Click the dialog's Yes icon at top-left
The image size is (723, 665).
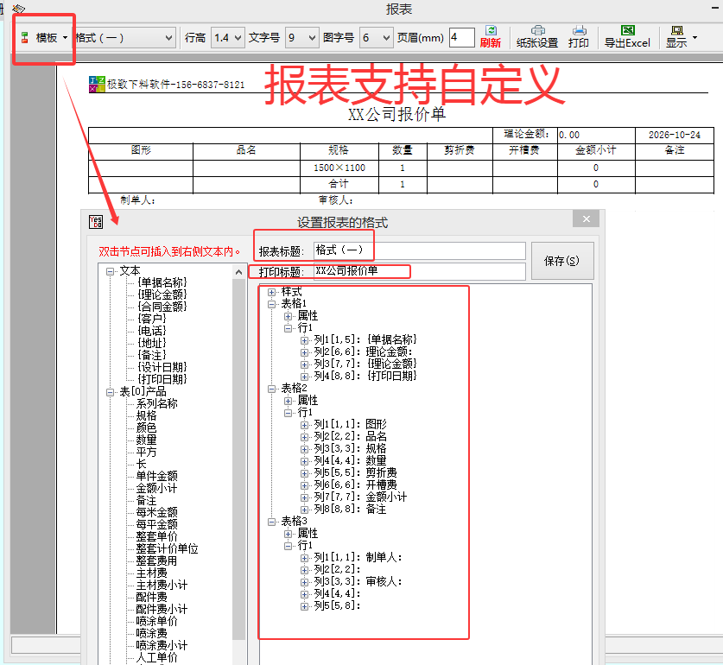(96, 222)
